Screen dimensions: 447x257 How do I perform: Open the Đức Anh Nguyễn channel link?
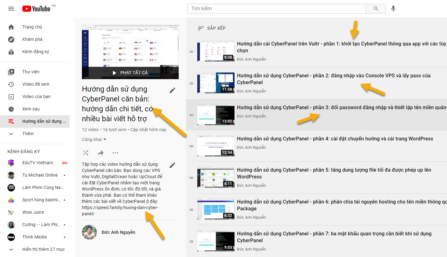pos(118,232)
